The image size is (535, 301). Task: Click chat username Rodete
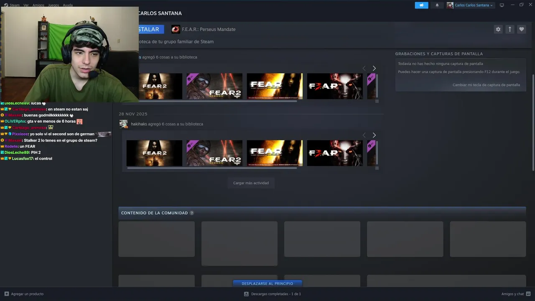[11, 146]
